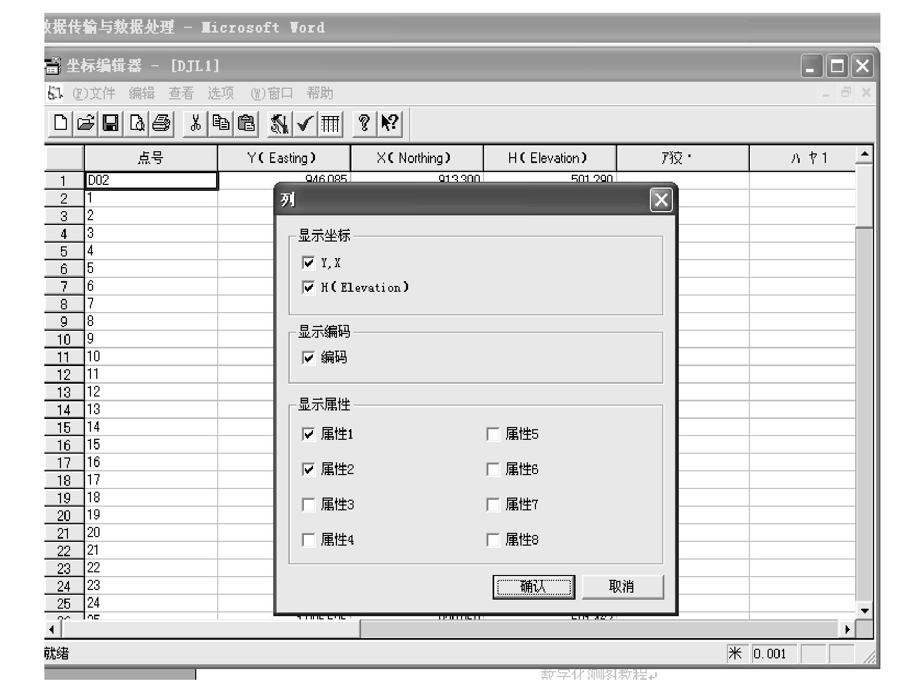Enable the 属性6 checkbox
Image resolution: width=920 pixels, height=691 pixels.
(x=493, y=469)
